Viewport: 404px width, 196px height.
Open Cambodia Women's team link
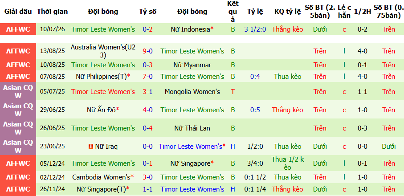(x=101, y=177)
